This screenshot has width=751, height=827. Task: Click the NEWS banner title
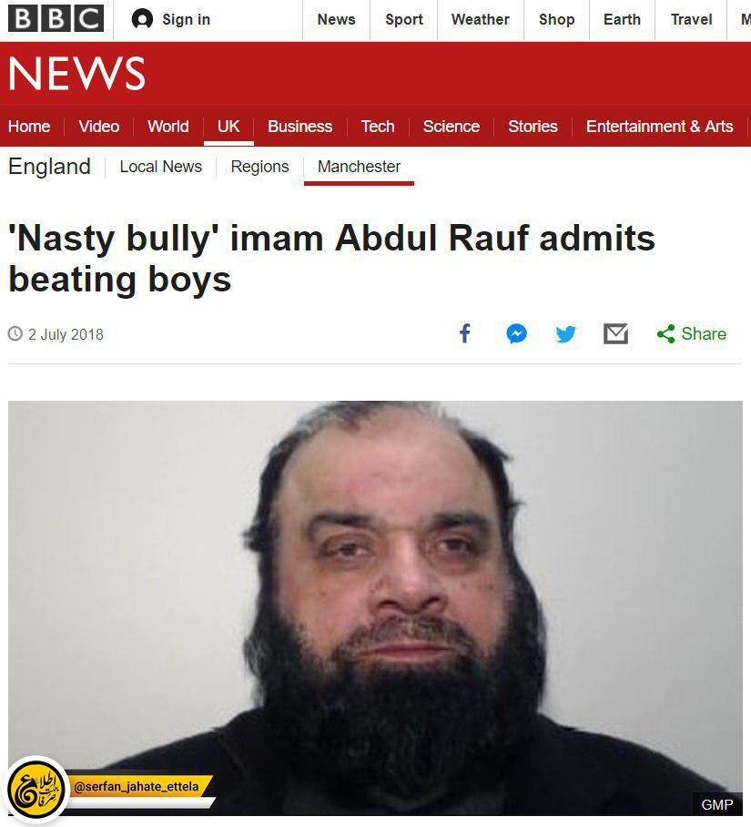tap(77, 73)
